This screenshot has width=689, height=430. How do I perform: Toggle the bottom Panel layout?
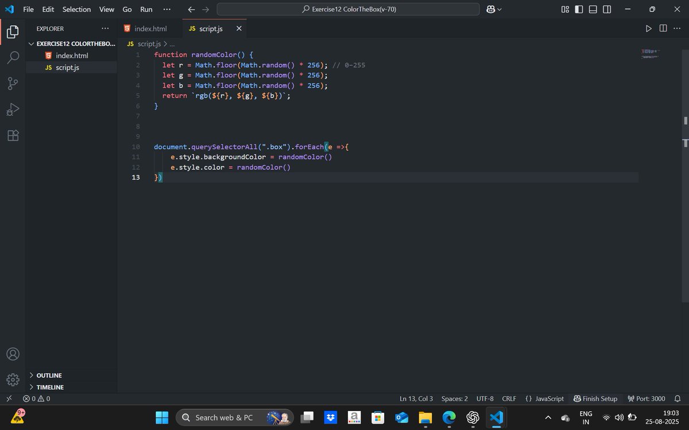coord(593,10)
